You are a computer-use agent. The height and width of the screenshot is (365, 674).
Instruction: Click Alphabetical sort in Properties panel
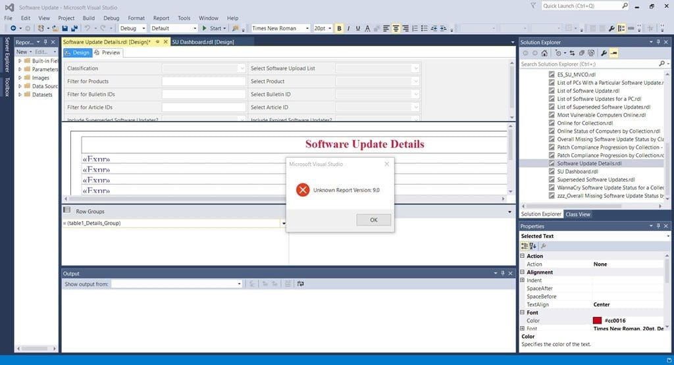[533, 246]
